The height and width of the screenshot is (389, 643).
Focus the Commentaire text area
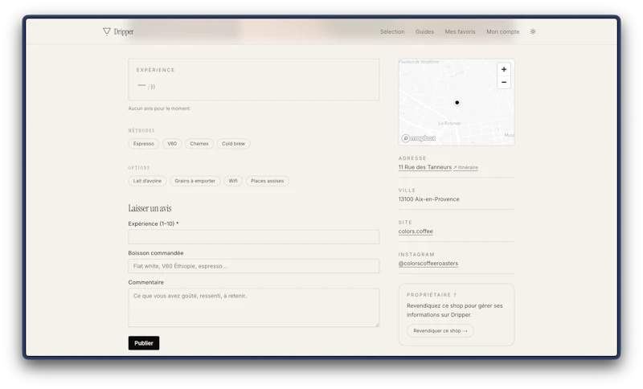click(x=253, y=308)
